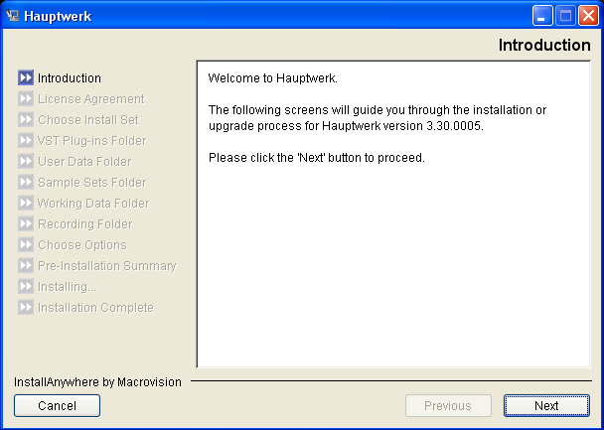Click the Pre-Installation Summary step icon
This screenshot has width=604, height=430.
point(26,265)
